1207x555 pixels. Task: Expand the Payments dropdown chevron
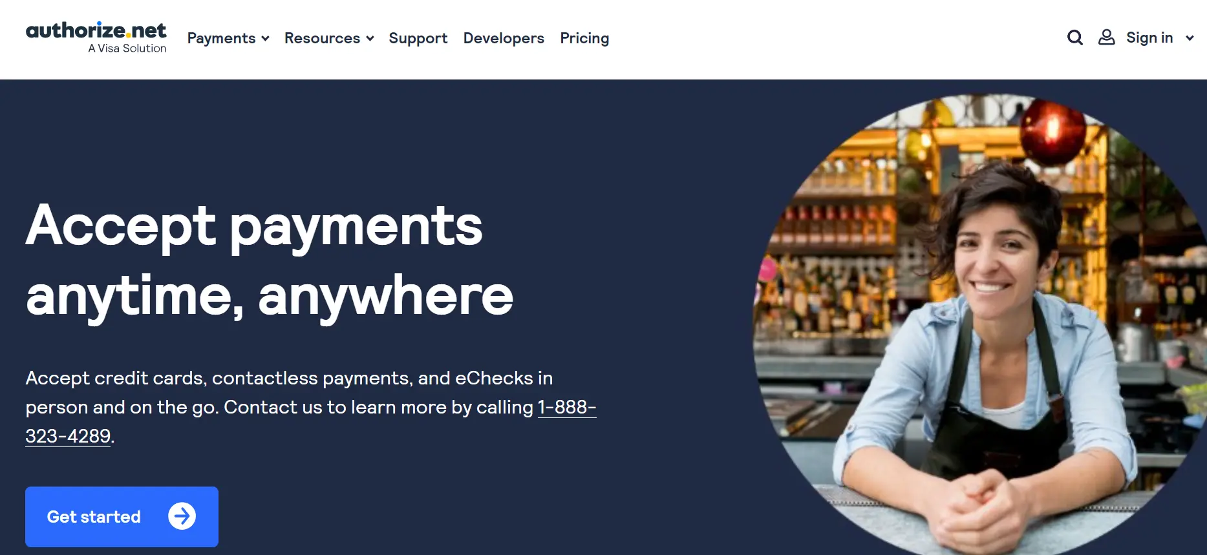pos(265,39)
